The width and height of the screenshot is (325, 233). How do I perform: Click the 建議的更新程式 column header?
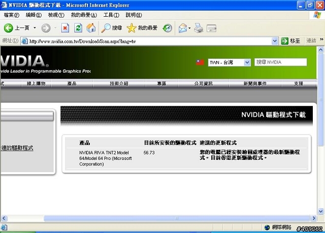click(218, 143)
